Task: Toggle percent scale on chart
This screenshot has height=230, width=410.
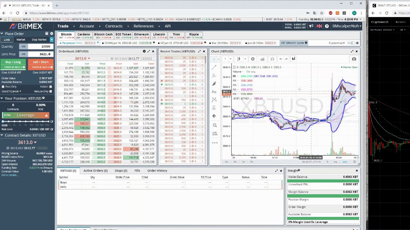Action: (327, 162)
